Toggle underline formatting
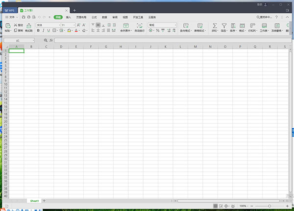Screen dimensions: 294x211 (x=49, y=30)
